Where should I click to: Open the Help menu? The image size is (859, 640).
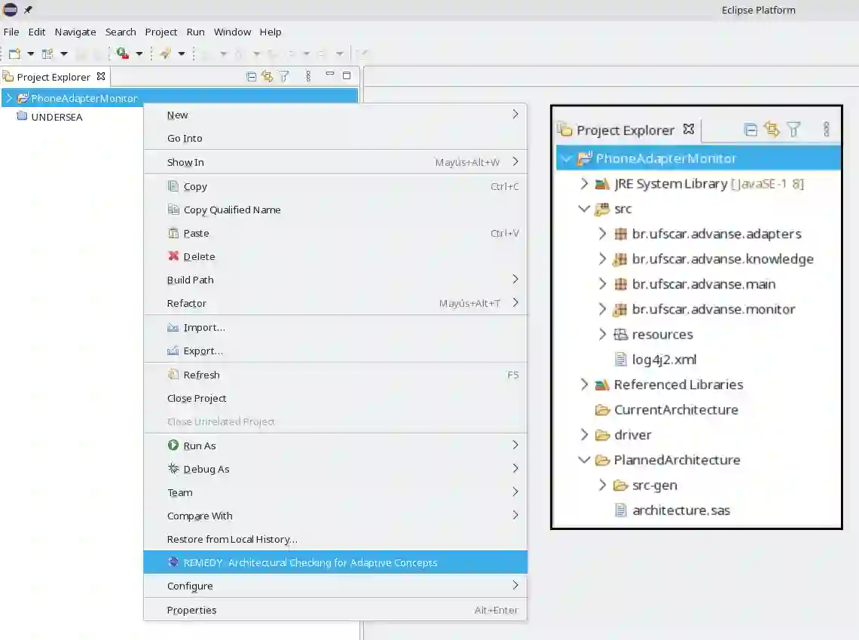(x=270, y=32)
